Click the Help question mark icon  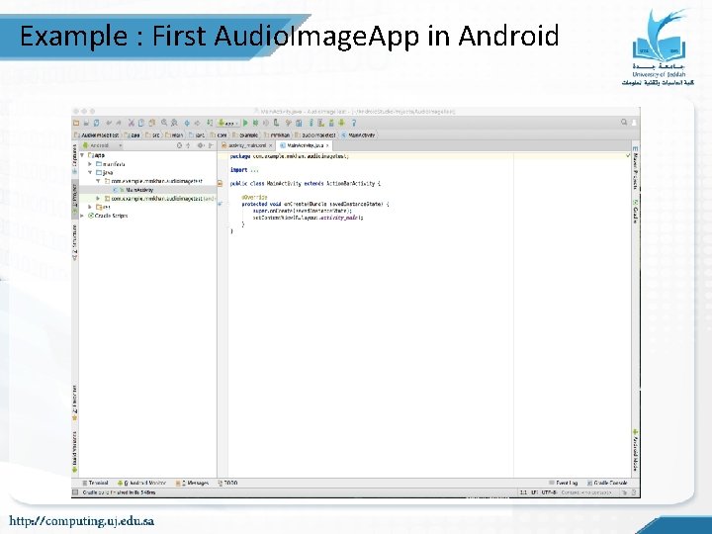pyautogui.click(x=354, y=123)
